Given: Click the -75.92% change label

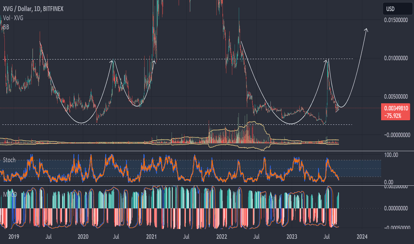Looking at the screenshot, I should click(393, 116).
